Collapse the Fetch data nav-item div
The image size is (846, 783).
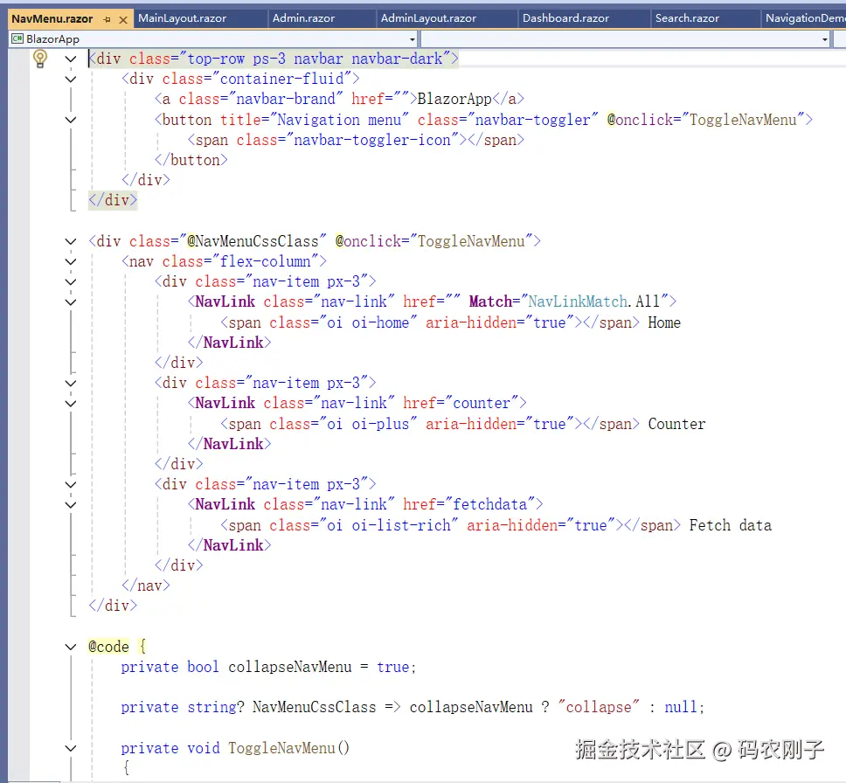pyautogui.click(x=71, y=483)
